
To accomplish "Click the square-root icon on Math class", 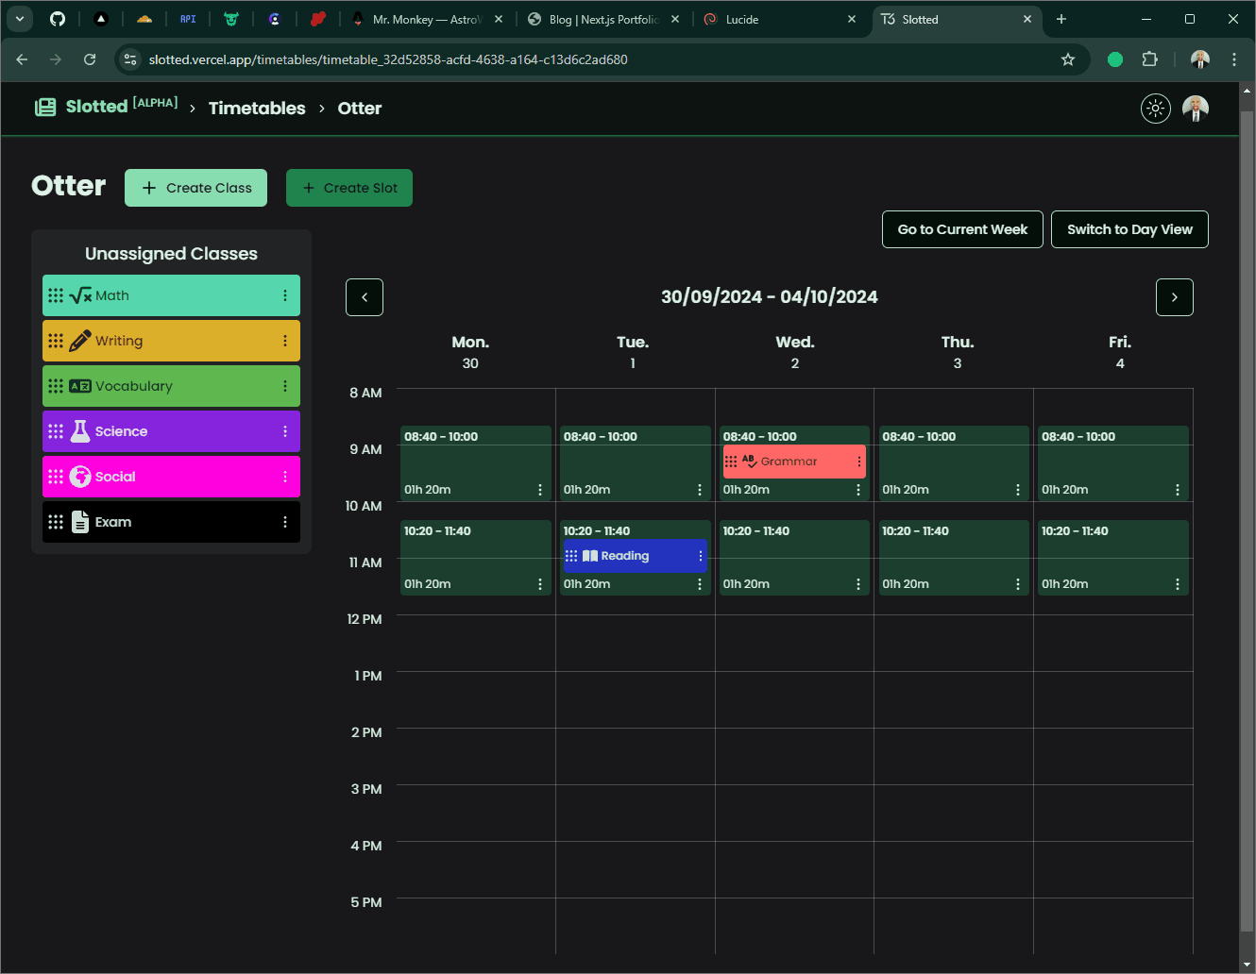I will tap(80, 295).
